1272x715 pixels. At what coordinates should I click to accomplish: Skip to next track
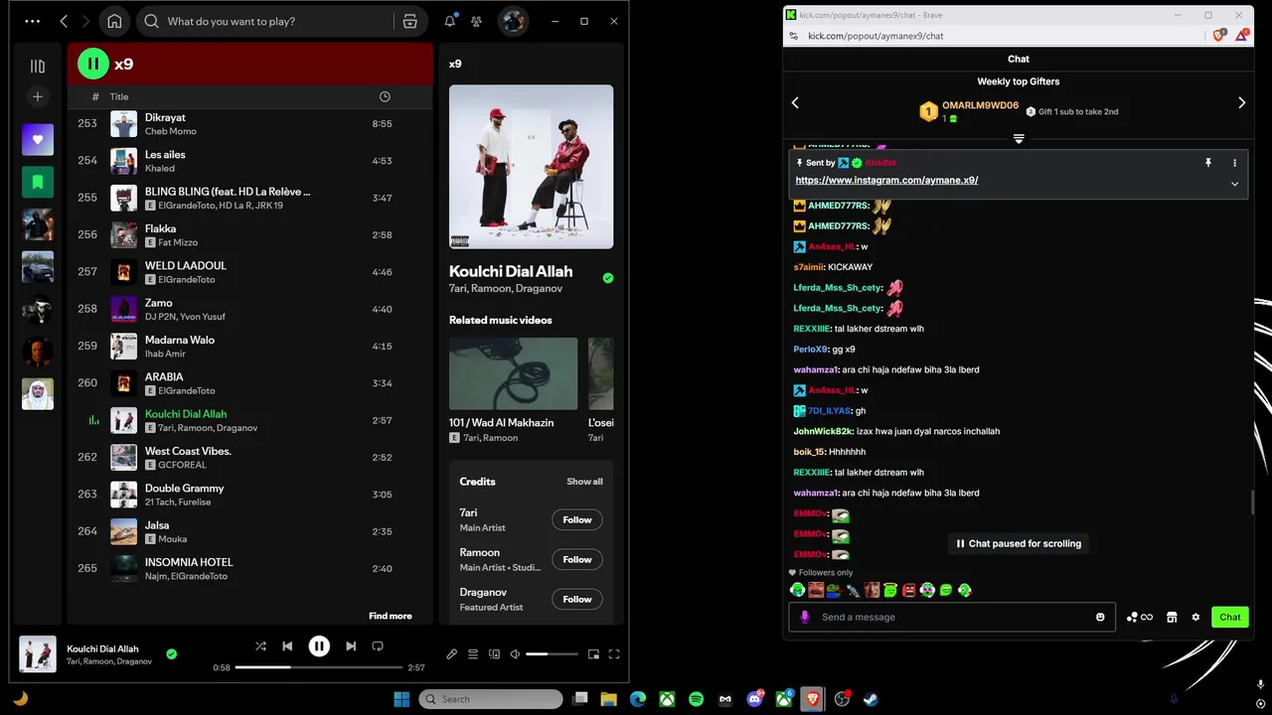click(x=351, y=645)
